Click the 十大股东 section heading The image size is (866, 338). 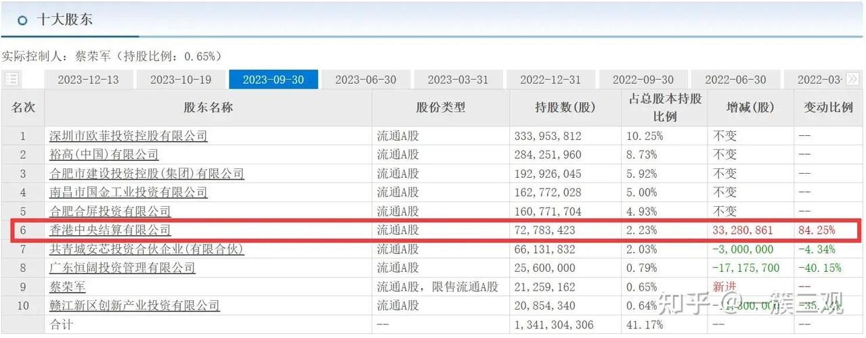64,20
